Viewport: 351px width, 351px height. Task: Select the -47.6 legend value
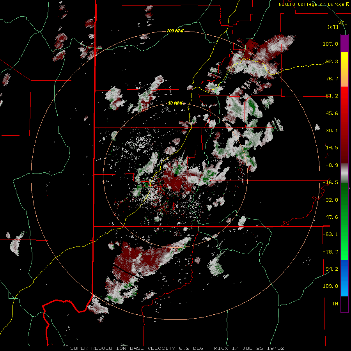click(330, 217)
